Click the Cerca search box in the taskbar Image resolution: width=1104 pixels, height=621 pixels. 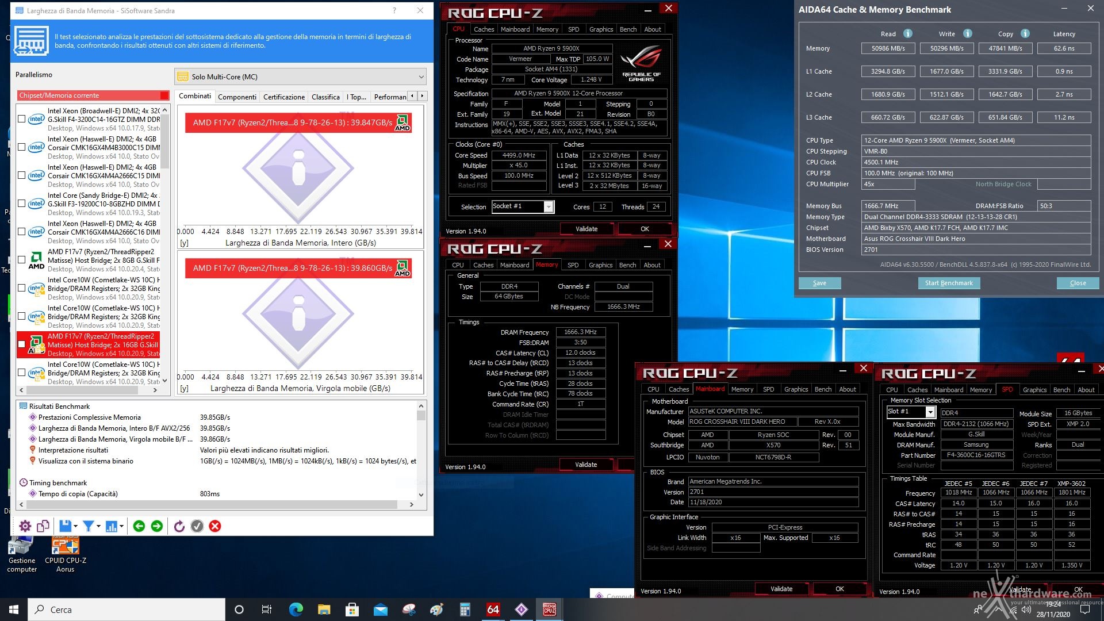(126, 609)
